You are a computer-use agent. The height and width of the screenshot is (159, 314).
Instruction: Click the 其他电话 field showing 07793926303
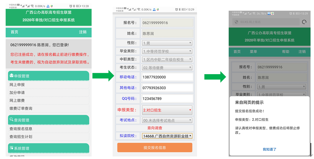(x=167, y=88)
